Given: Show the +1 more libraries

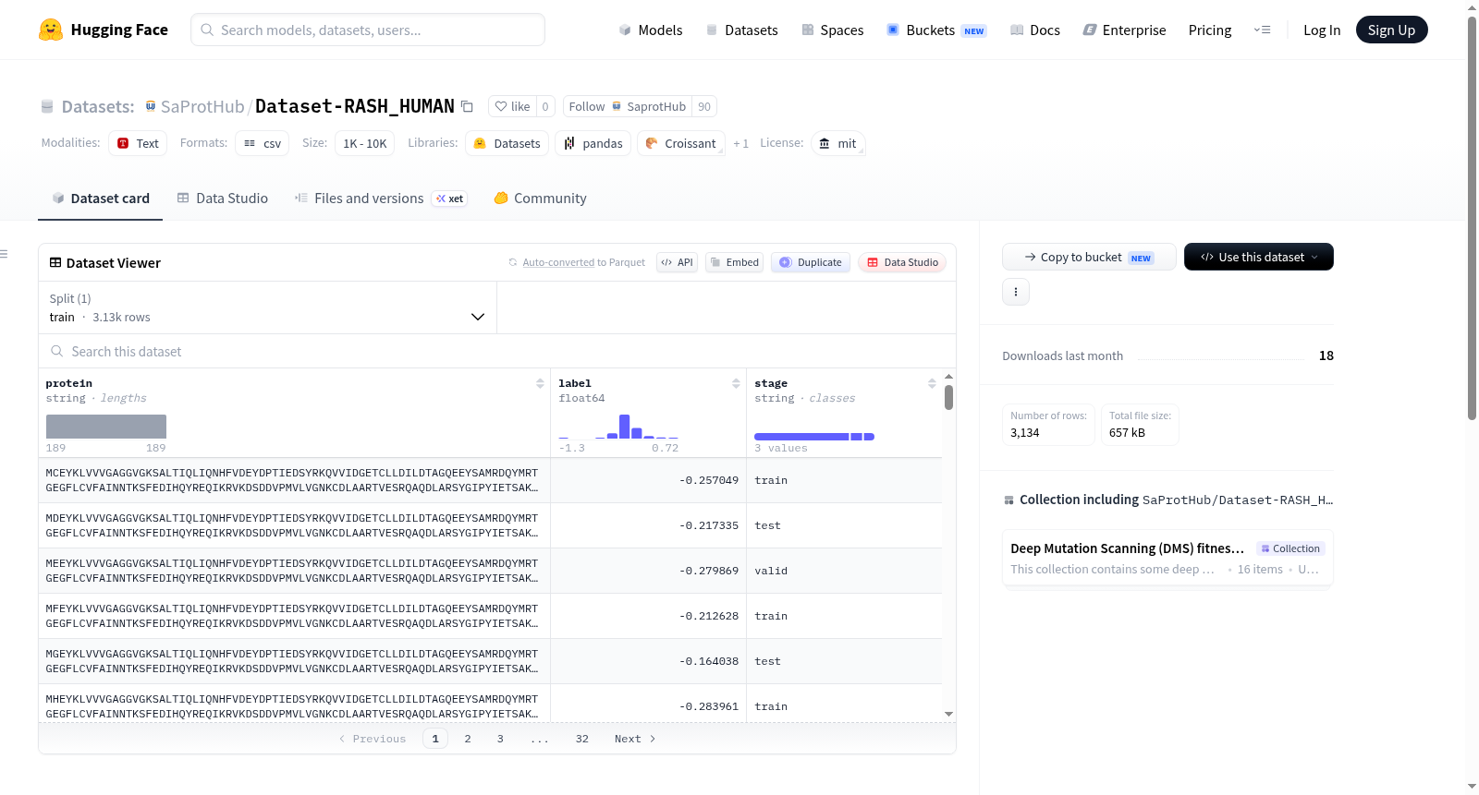Looking at the screenshot, I should pyautogui.click(x=740, y=143).
